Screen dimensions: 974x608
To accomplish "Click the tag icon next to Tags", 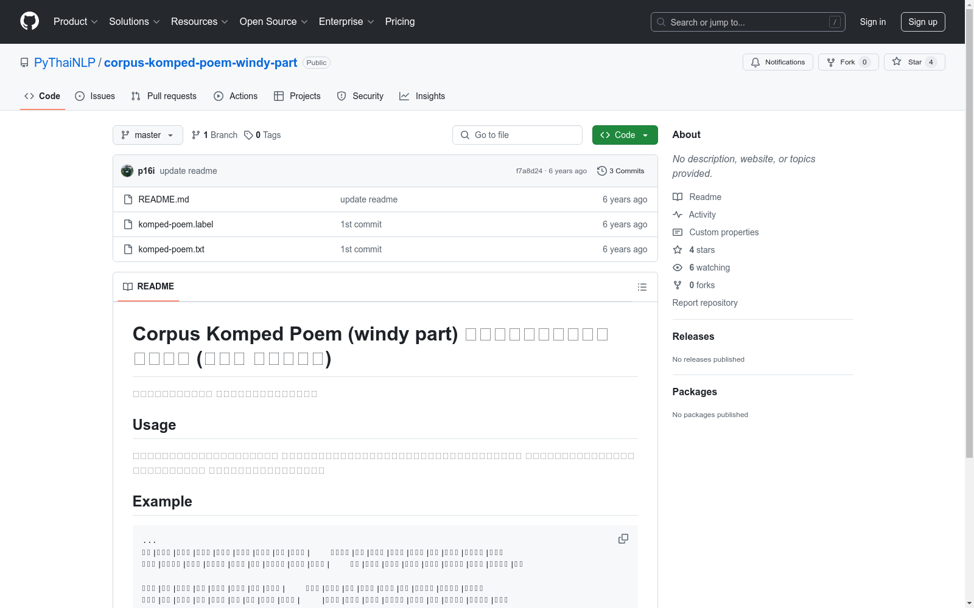I will coord(248,135).
